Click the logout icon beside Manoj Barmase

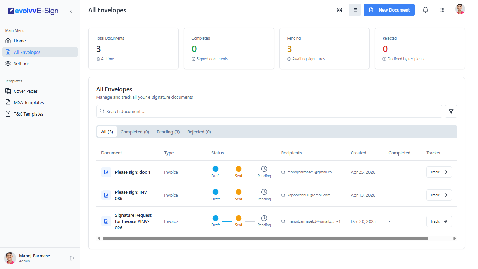tap(72, 258)
